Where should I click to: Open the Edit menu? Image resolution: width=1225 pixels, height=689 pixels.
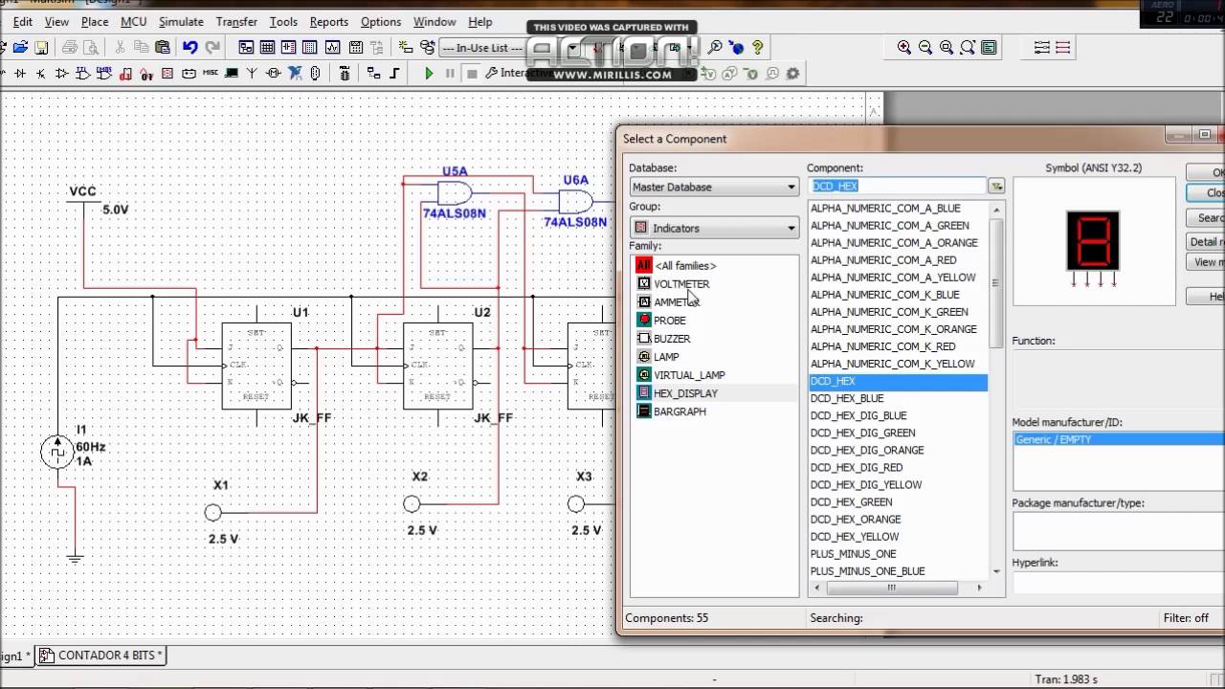[x=23, y=21]
